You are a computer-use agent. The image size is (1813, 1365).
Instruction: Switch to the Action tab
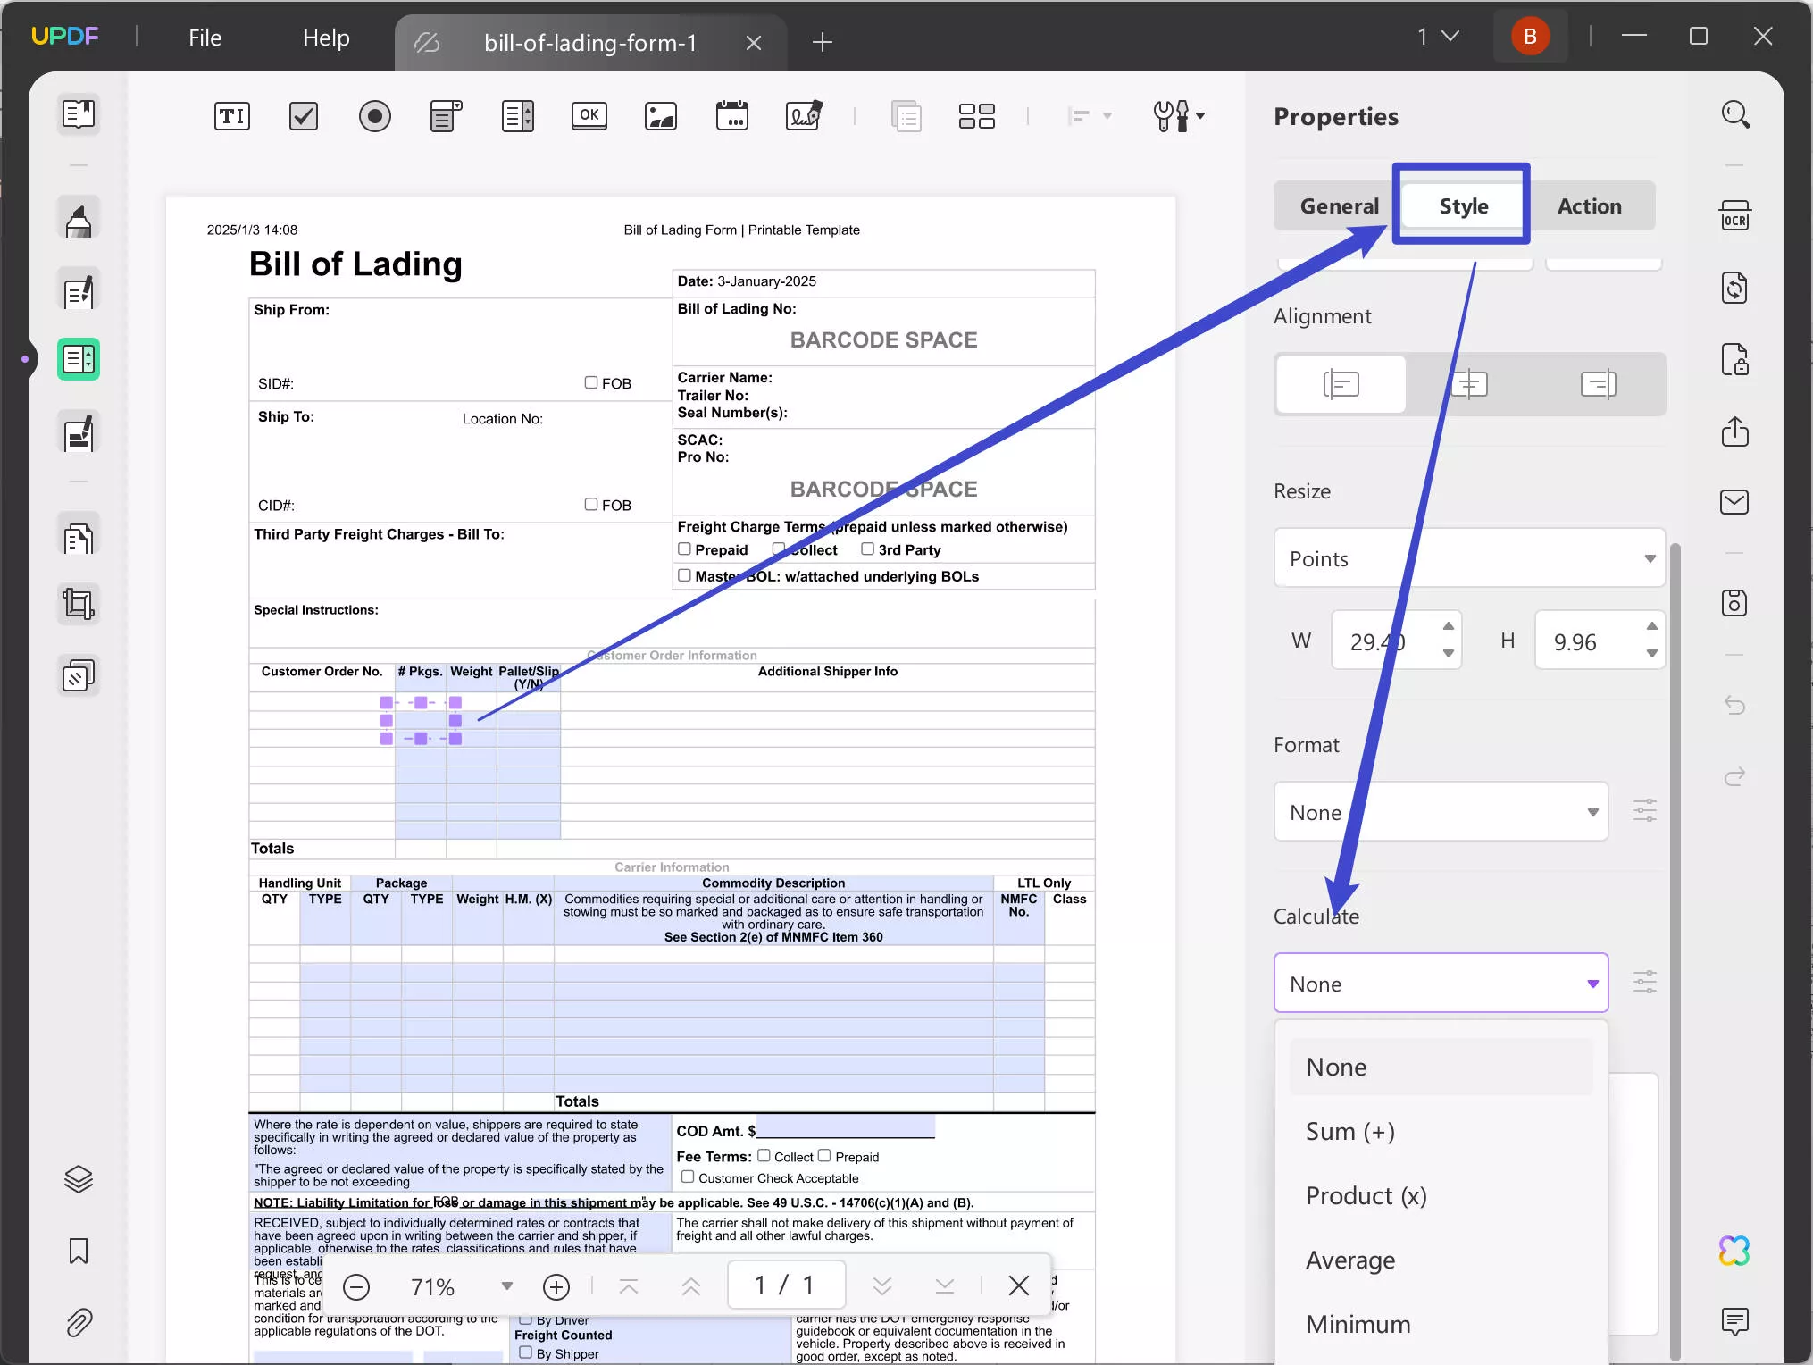pos(1591,205)
